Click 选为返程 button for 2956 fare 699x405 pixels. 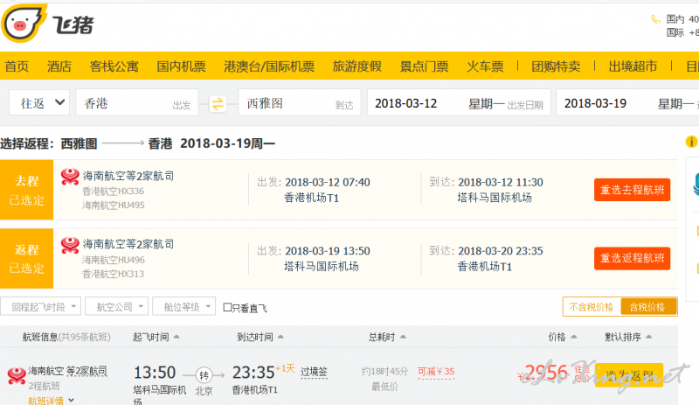pyautogui.click(x=629, y=375)
